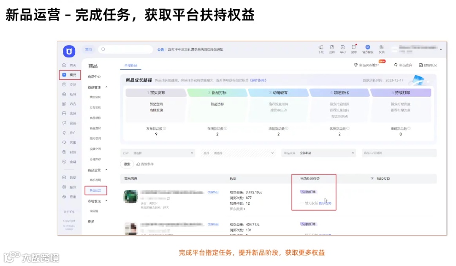456x266 pixels.
Task: Click 规则 rules icon in top bar
Action: pyautogui.click(x=332, y=47)
